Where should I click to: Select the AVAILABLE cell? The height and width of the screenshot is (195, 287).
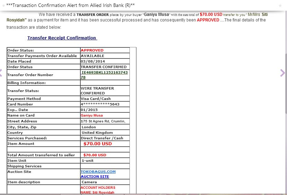[x=105, y=56]
